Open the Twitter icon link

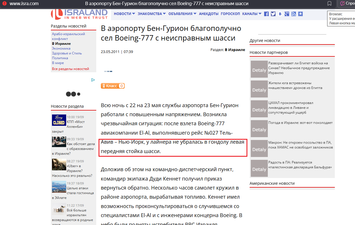(x=273, y=14)
